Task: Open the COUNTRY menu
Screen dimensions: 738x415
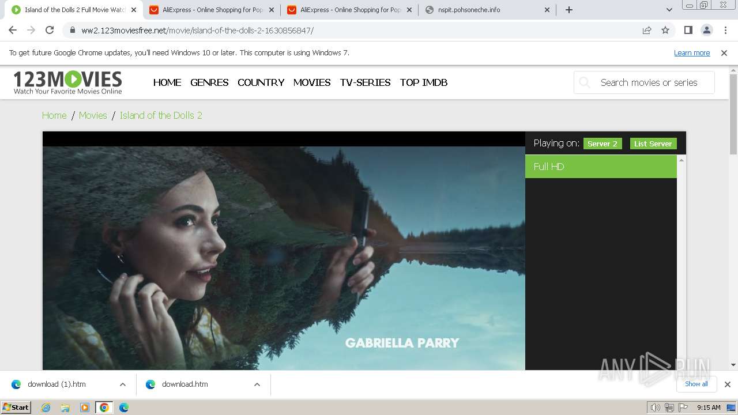Action: click(261, 82)
